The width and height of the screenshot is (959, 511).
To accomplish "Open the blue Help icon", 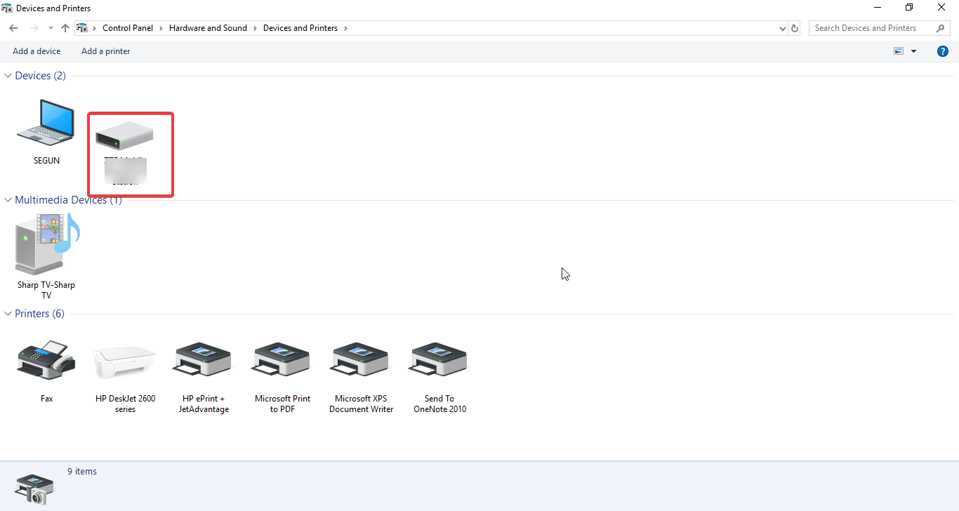I will pos(943,51).
